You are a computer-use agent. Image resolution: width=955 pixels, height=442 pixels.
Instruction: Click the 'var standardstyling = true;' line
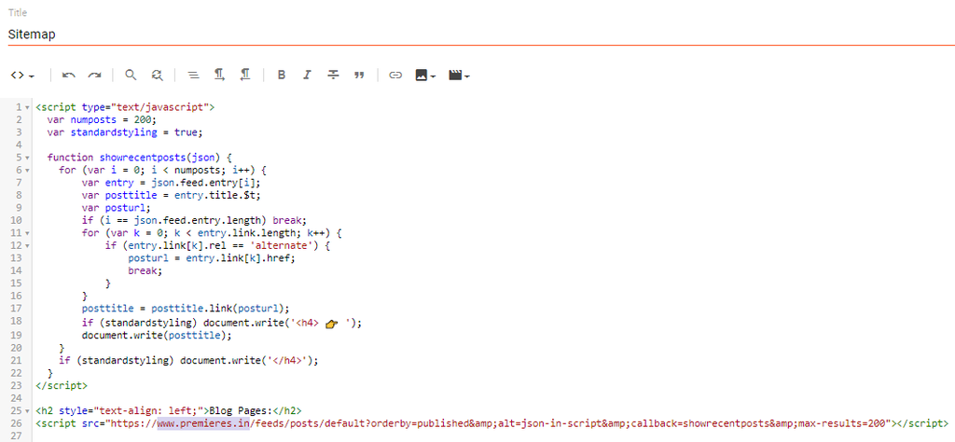124,132
